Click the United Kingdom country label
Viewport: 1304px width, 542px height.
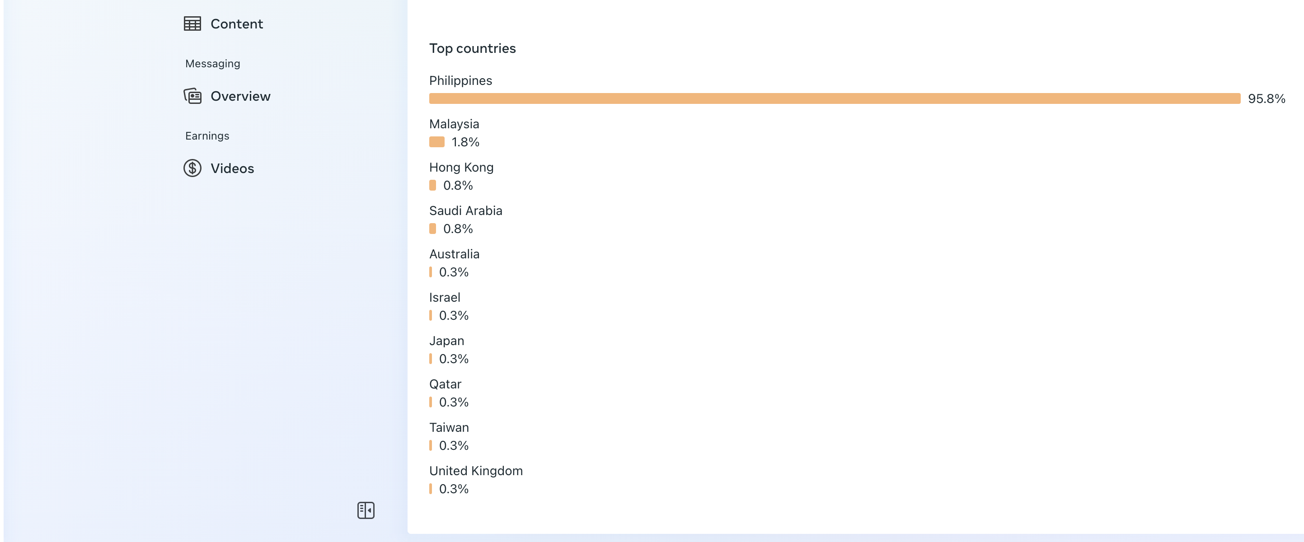tap(475, 471)
